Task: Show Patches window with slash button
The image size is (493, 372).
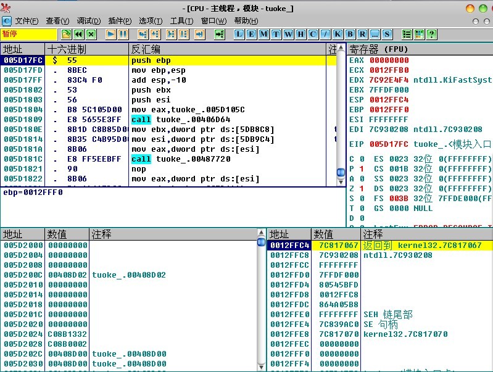Action: 325,34
